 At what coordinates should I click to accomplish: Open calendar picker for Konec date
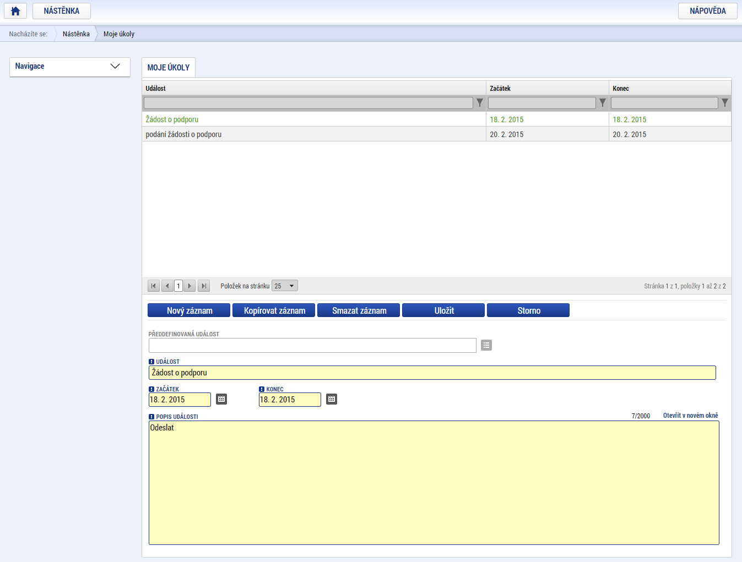coord(332,399)
